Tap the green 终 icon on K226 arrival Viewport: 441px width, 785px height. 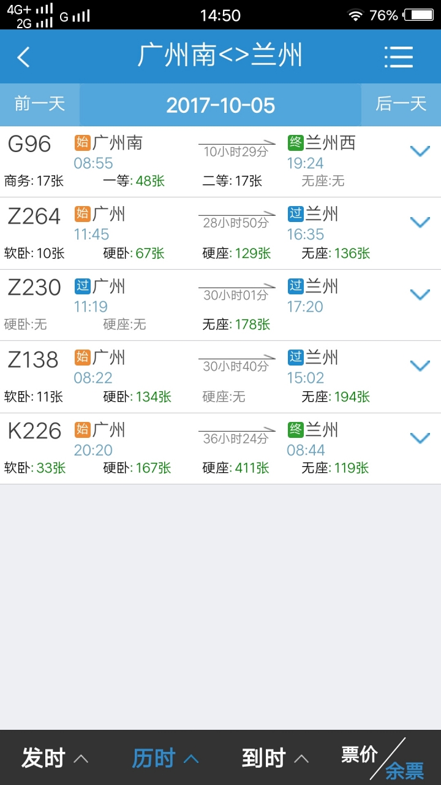click(x=296, y=429)
